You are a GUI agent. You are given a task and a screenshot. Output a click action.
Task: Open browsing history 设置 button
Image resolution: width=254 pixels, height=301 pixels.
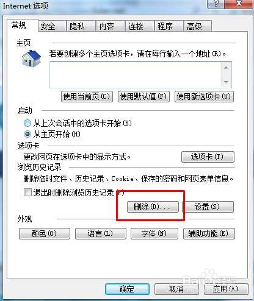click(x=208, y=207)
